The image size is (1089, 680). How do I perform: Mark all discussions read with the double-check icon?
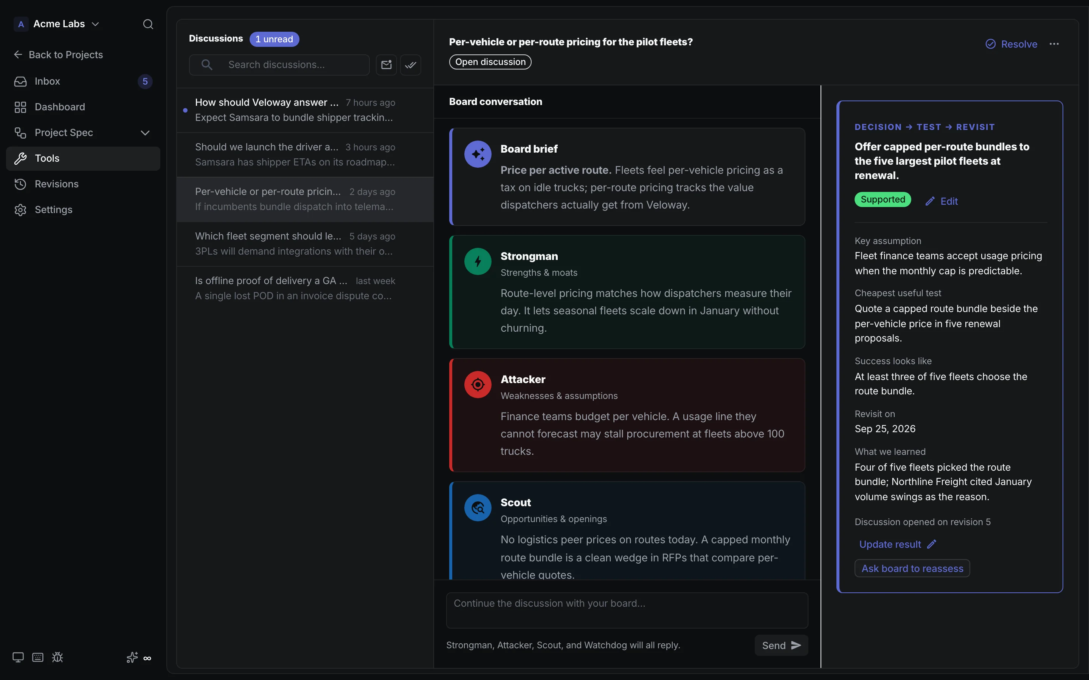[410, 65]
